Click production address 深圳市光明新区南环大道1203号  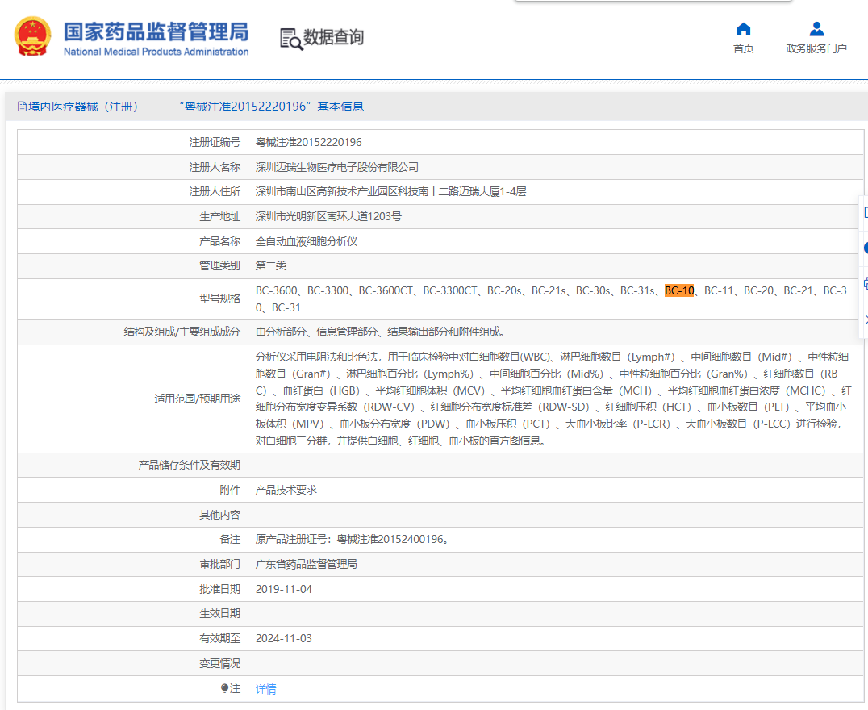(x=328, y=216)
